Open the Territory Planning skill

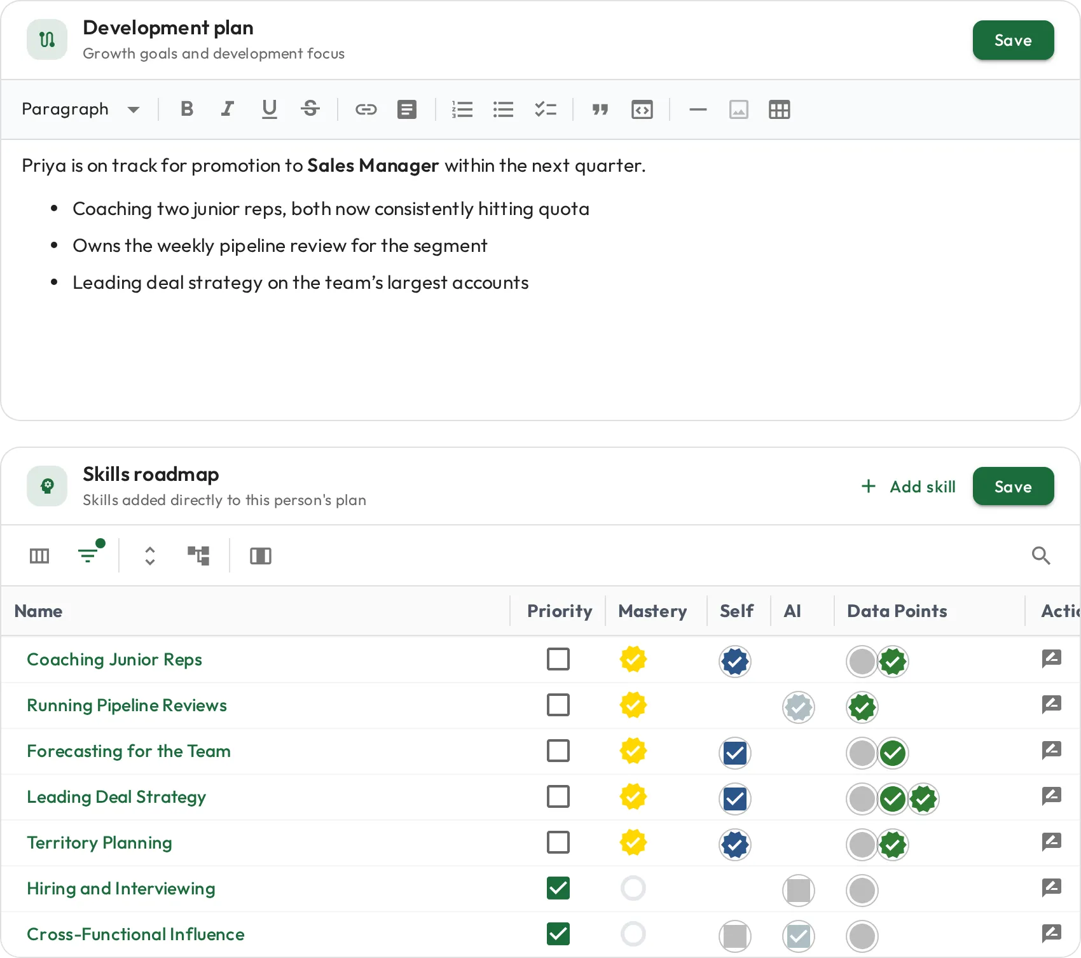click(99, 843)
